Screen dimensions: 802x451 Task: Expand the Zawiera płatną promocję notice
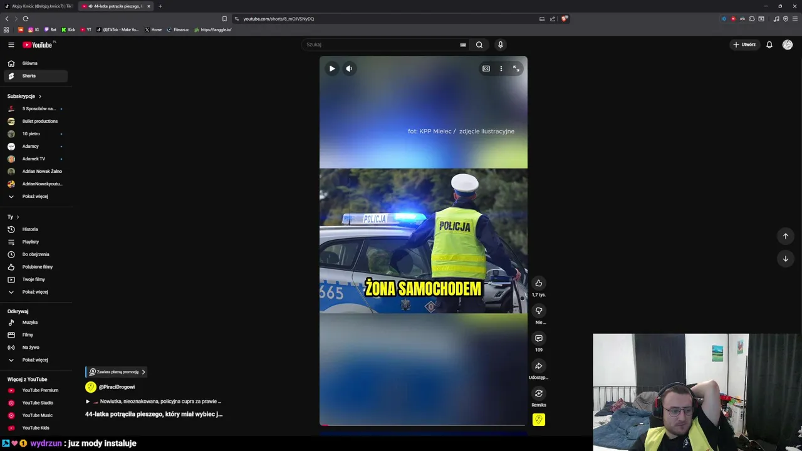(117, 372)
